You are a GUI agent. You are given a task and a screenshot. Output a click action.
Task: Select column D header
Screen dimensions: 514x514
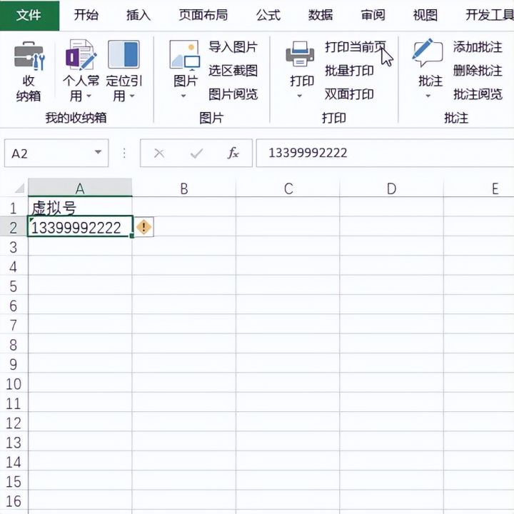point(391,188)
